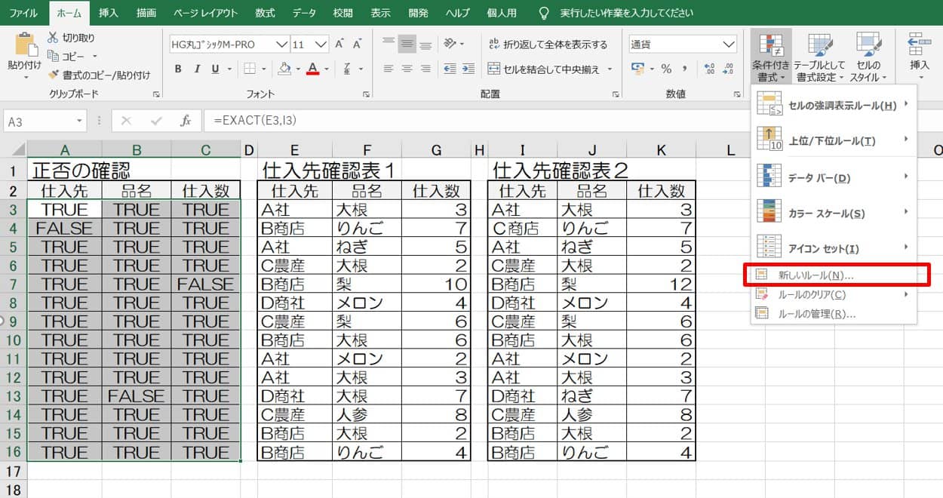Click the Fill Color paint bucket icon
The image size is (943, 498).
284,69
